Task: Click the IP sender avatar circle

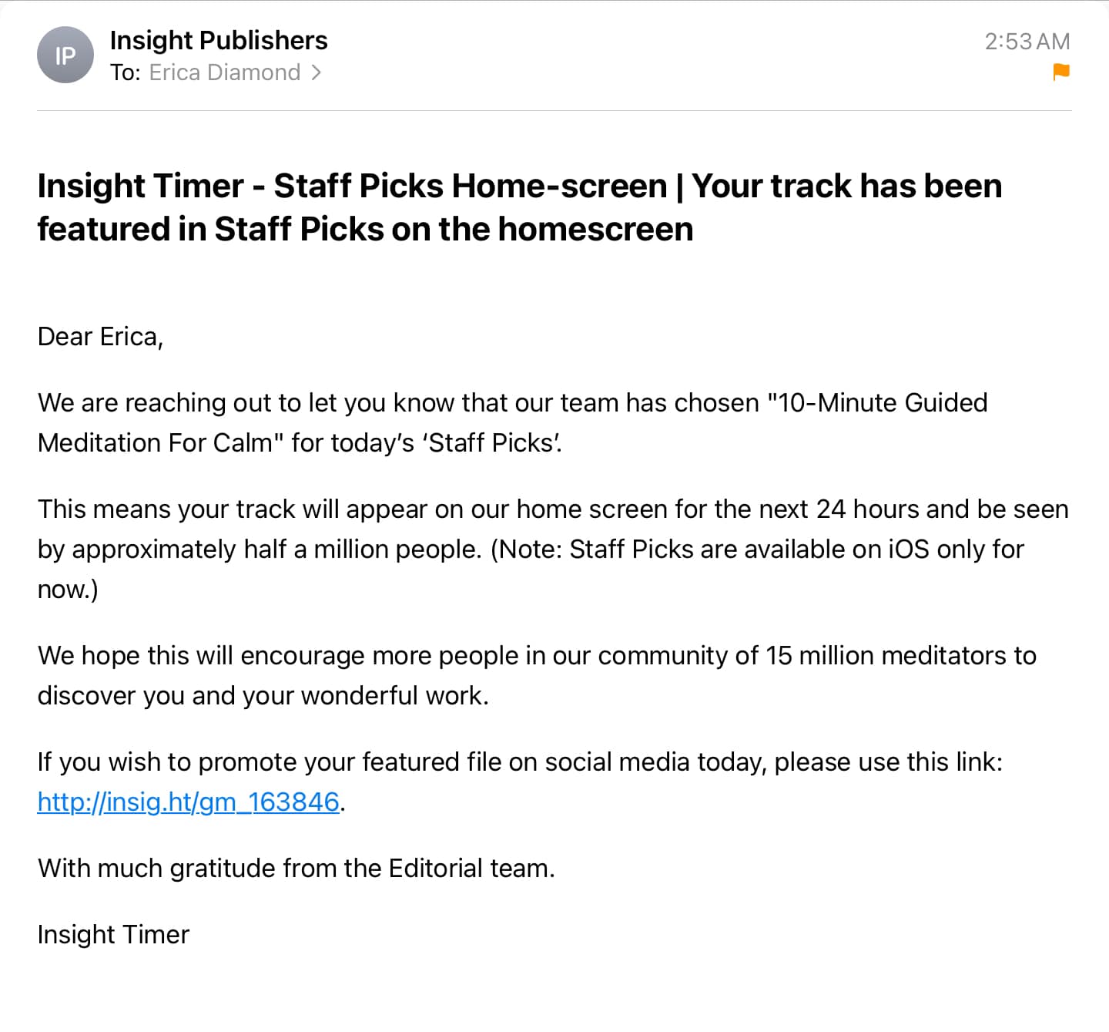Action: [x=65, y=55]
